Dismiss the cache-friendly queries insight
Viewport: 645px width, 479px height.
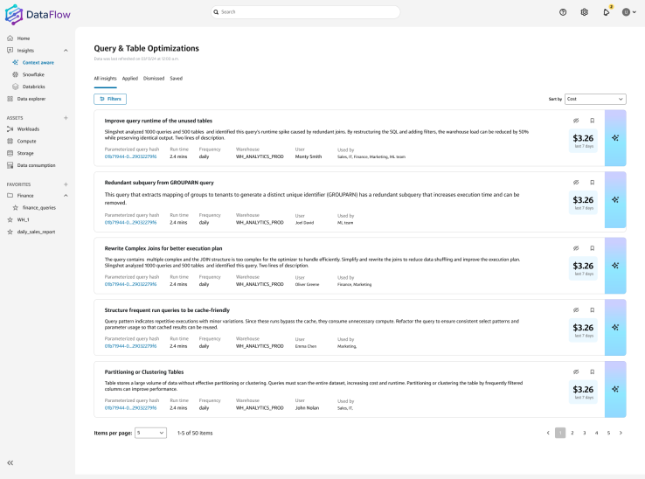(576, 310)
